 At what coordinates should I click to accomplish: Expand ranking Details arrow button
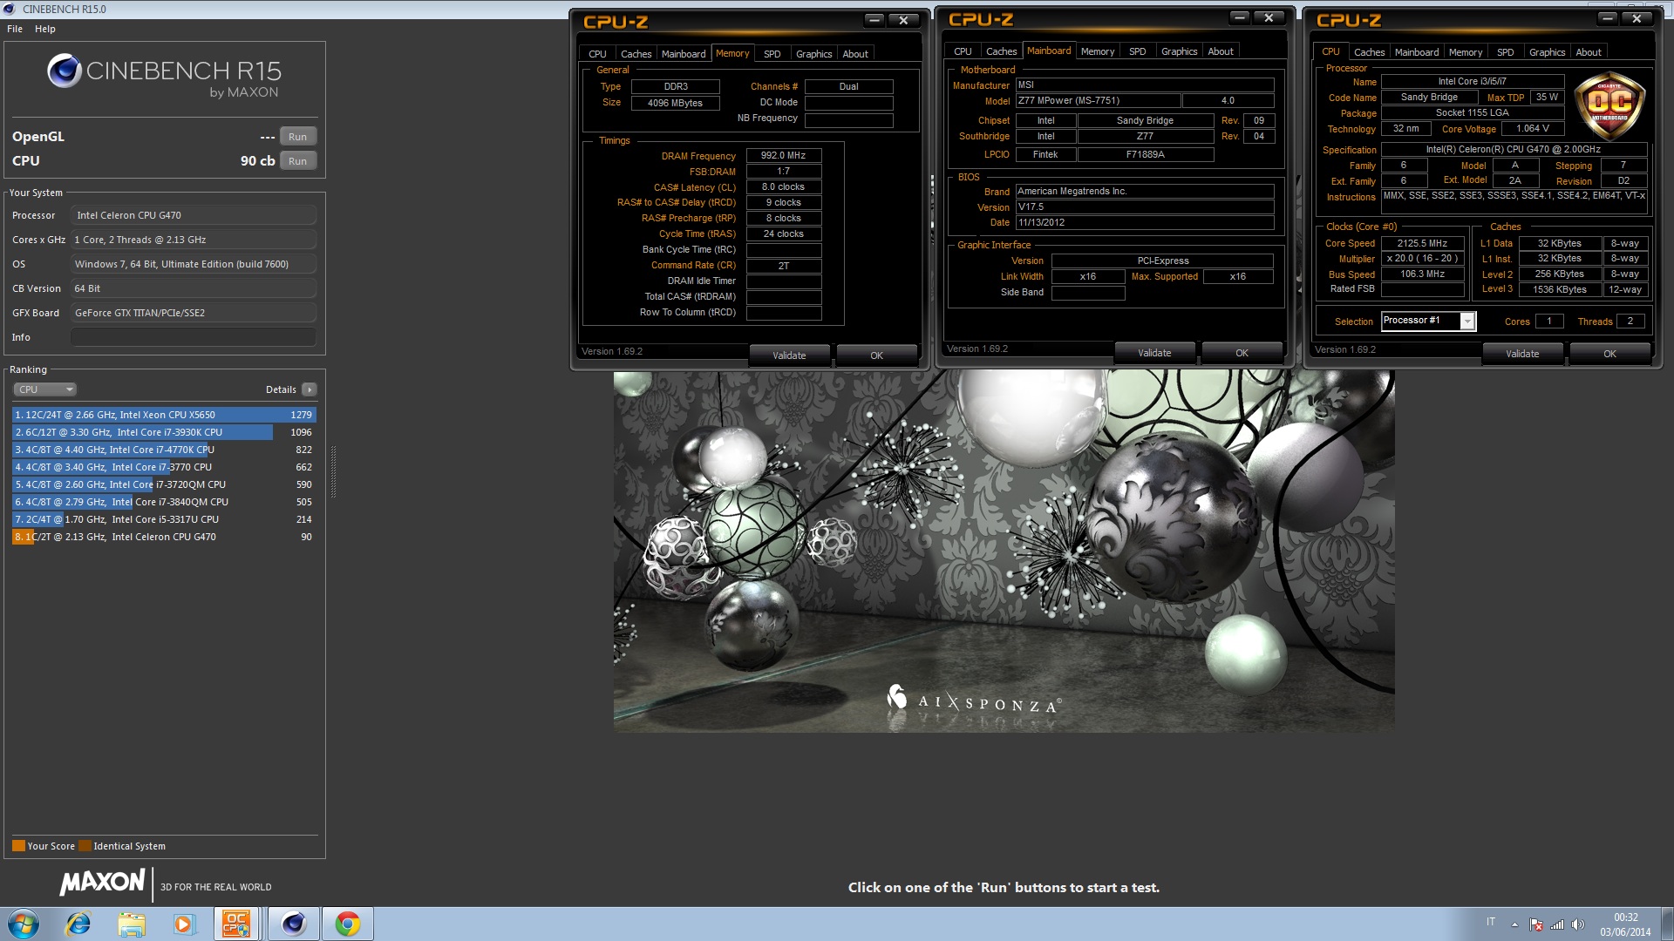click(x=310, y=389)
